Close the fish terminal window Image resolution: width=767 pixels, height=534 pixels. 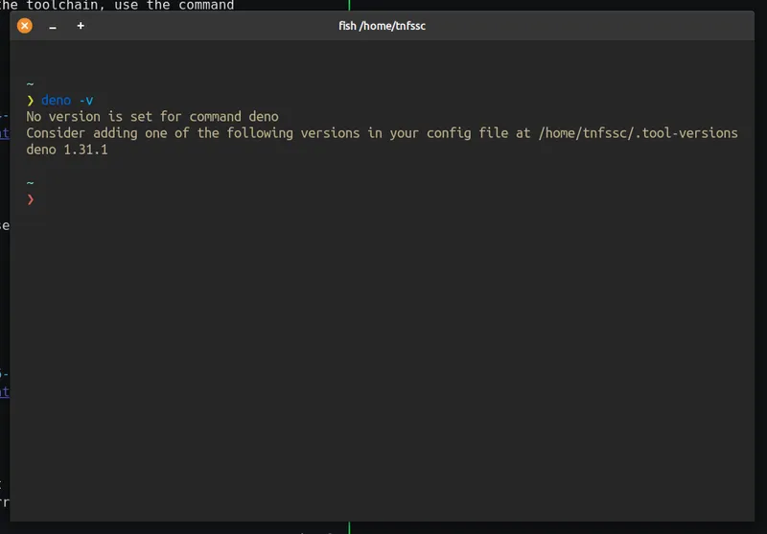(x=25, y=26)
